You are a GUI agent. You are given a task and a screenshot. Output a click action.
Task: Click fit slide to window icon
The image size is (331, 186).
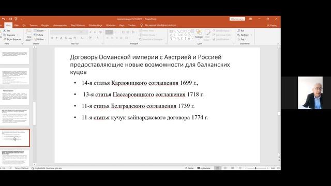point(278,168)
